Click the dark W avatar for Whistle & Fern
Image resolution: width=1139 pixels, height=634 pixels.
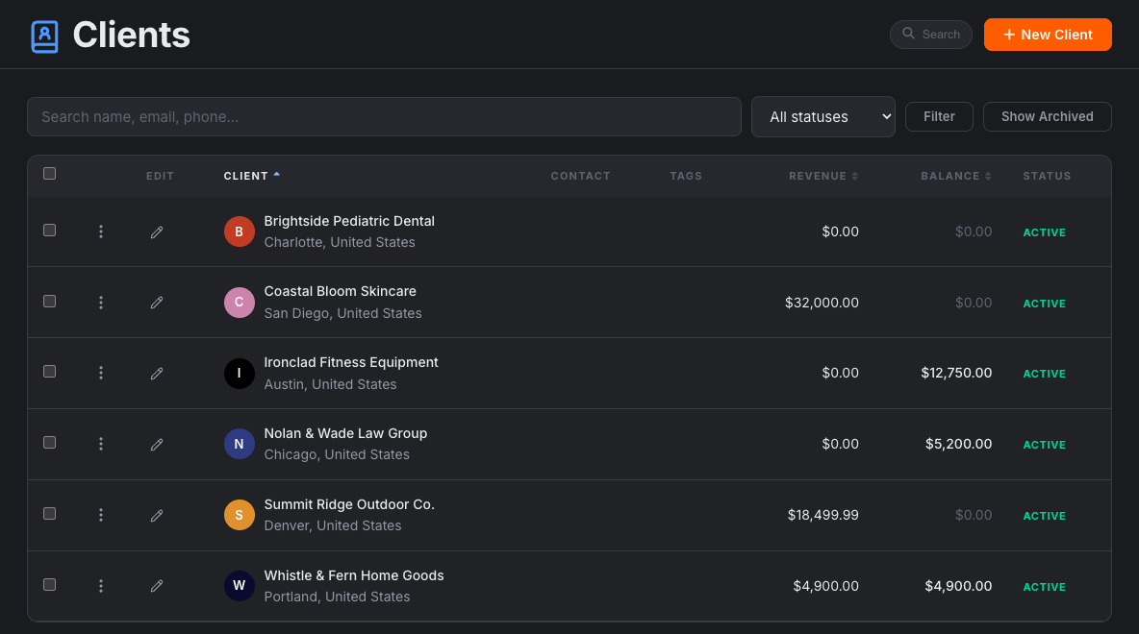coord(239,585)
